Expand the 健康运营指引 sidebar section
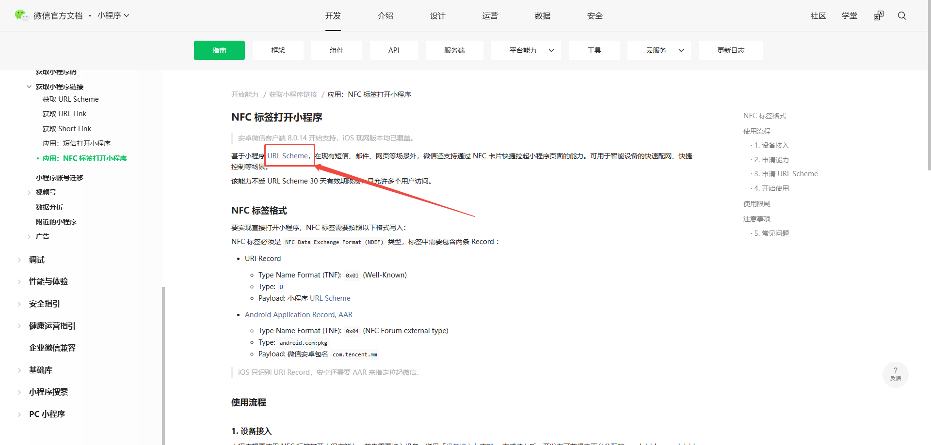Screen dimensions: 931x445 click(x=19, y=326)
